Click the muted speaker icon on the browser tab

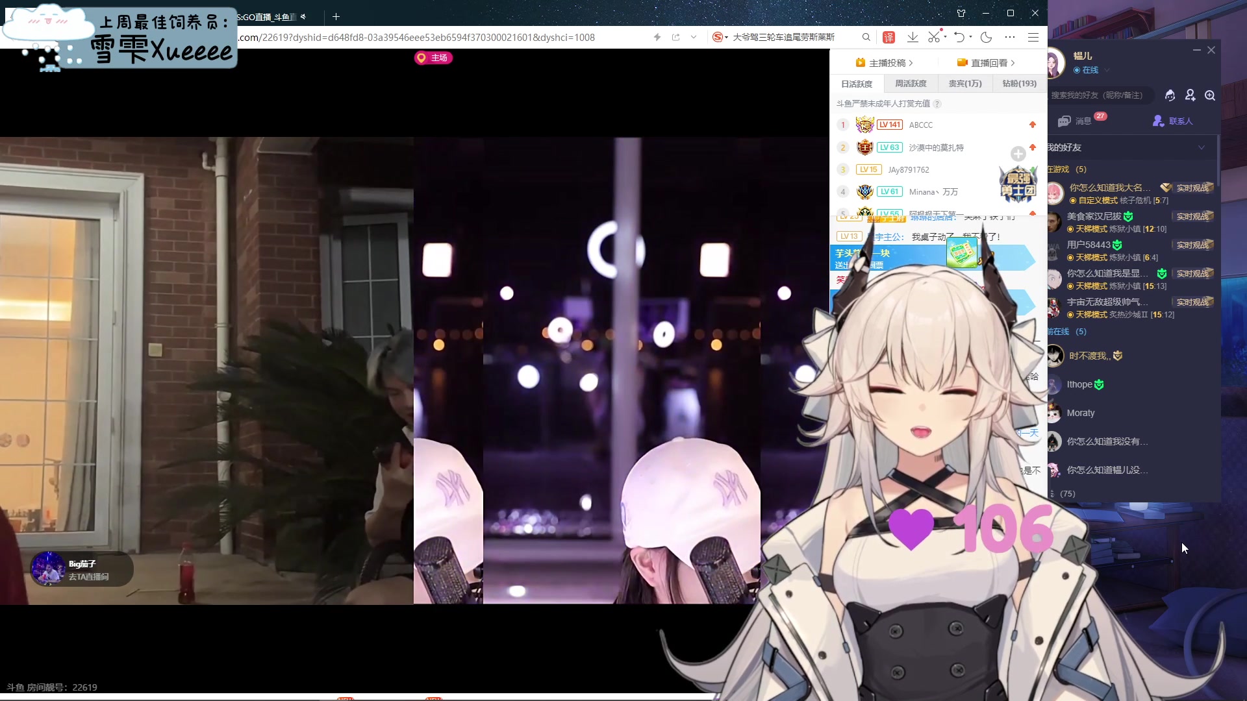point(303,16)
